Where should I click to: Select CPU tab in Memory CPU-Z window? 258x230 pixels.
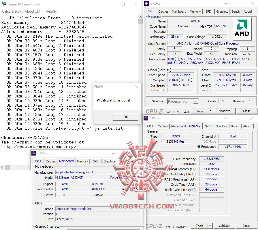pyautogui.click(x=150, y=126)
